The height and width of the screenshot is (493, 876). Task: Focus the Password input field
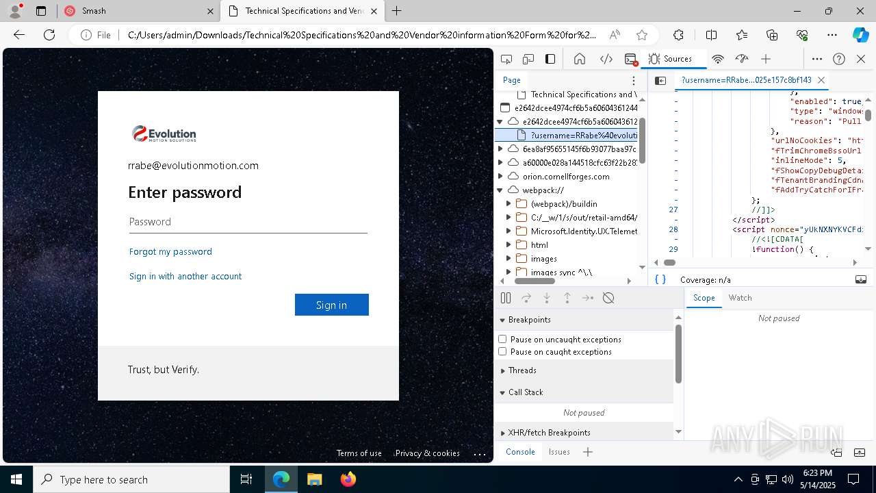tap(248, 222)
